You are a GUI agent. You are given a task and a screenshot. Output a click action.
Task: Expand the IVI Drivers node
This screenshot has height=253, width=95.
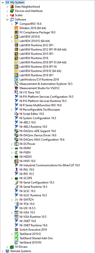(x=7, y=247)
